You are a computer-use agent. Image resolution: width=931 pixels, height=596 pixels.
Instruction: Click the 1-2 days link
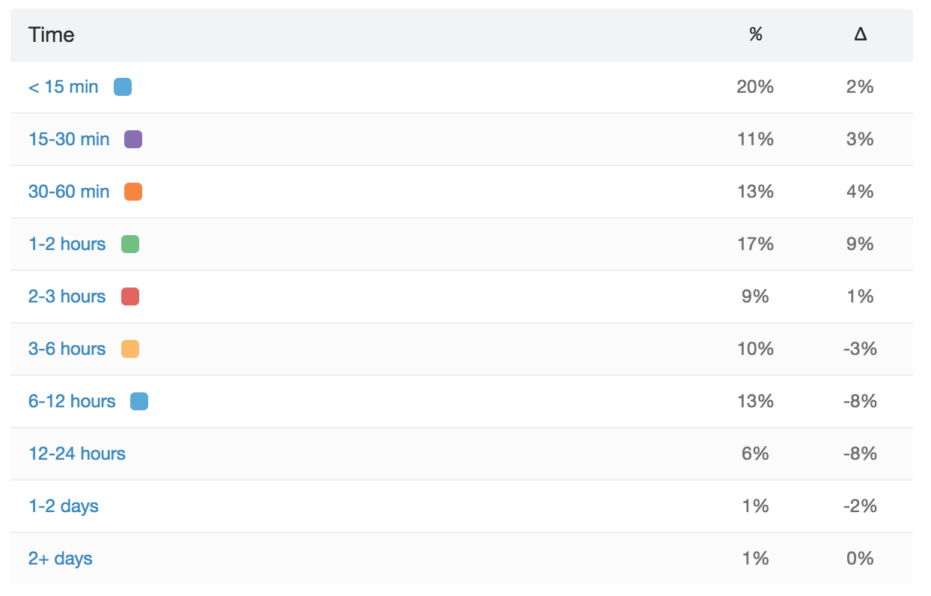pos(64,506)
